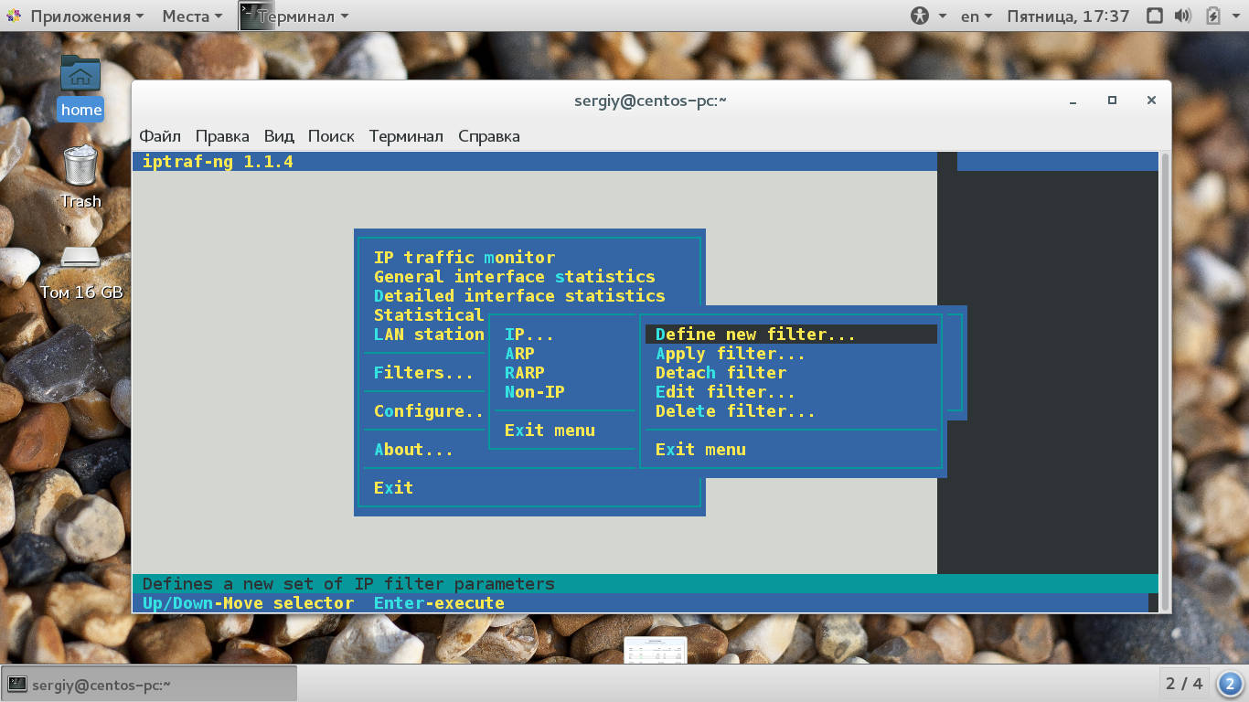Screen dimensions: 1249x702
Task: Select Exit in iptraf main menu
Action: [x=393, y=488]
